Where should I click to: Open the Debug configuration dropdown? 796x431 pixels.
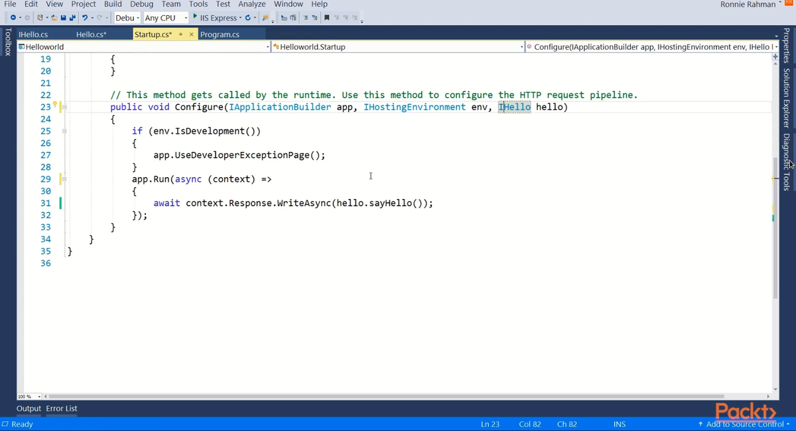tap(127, 18)
